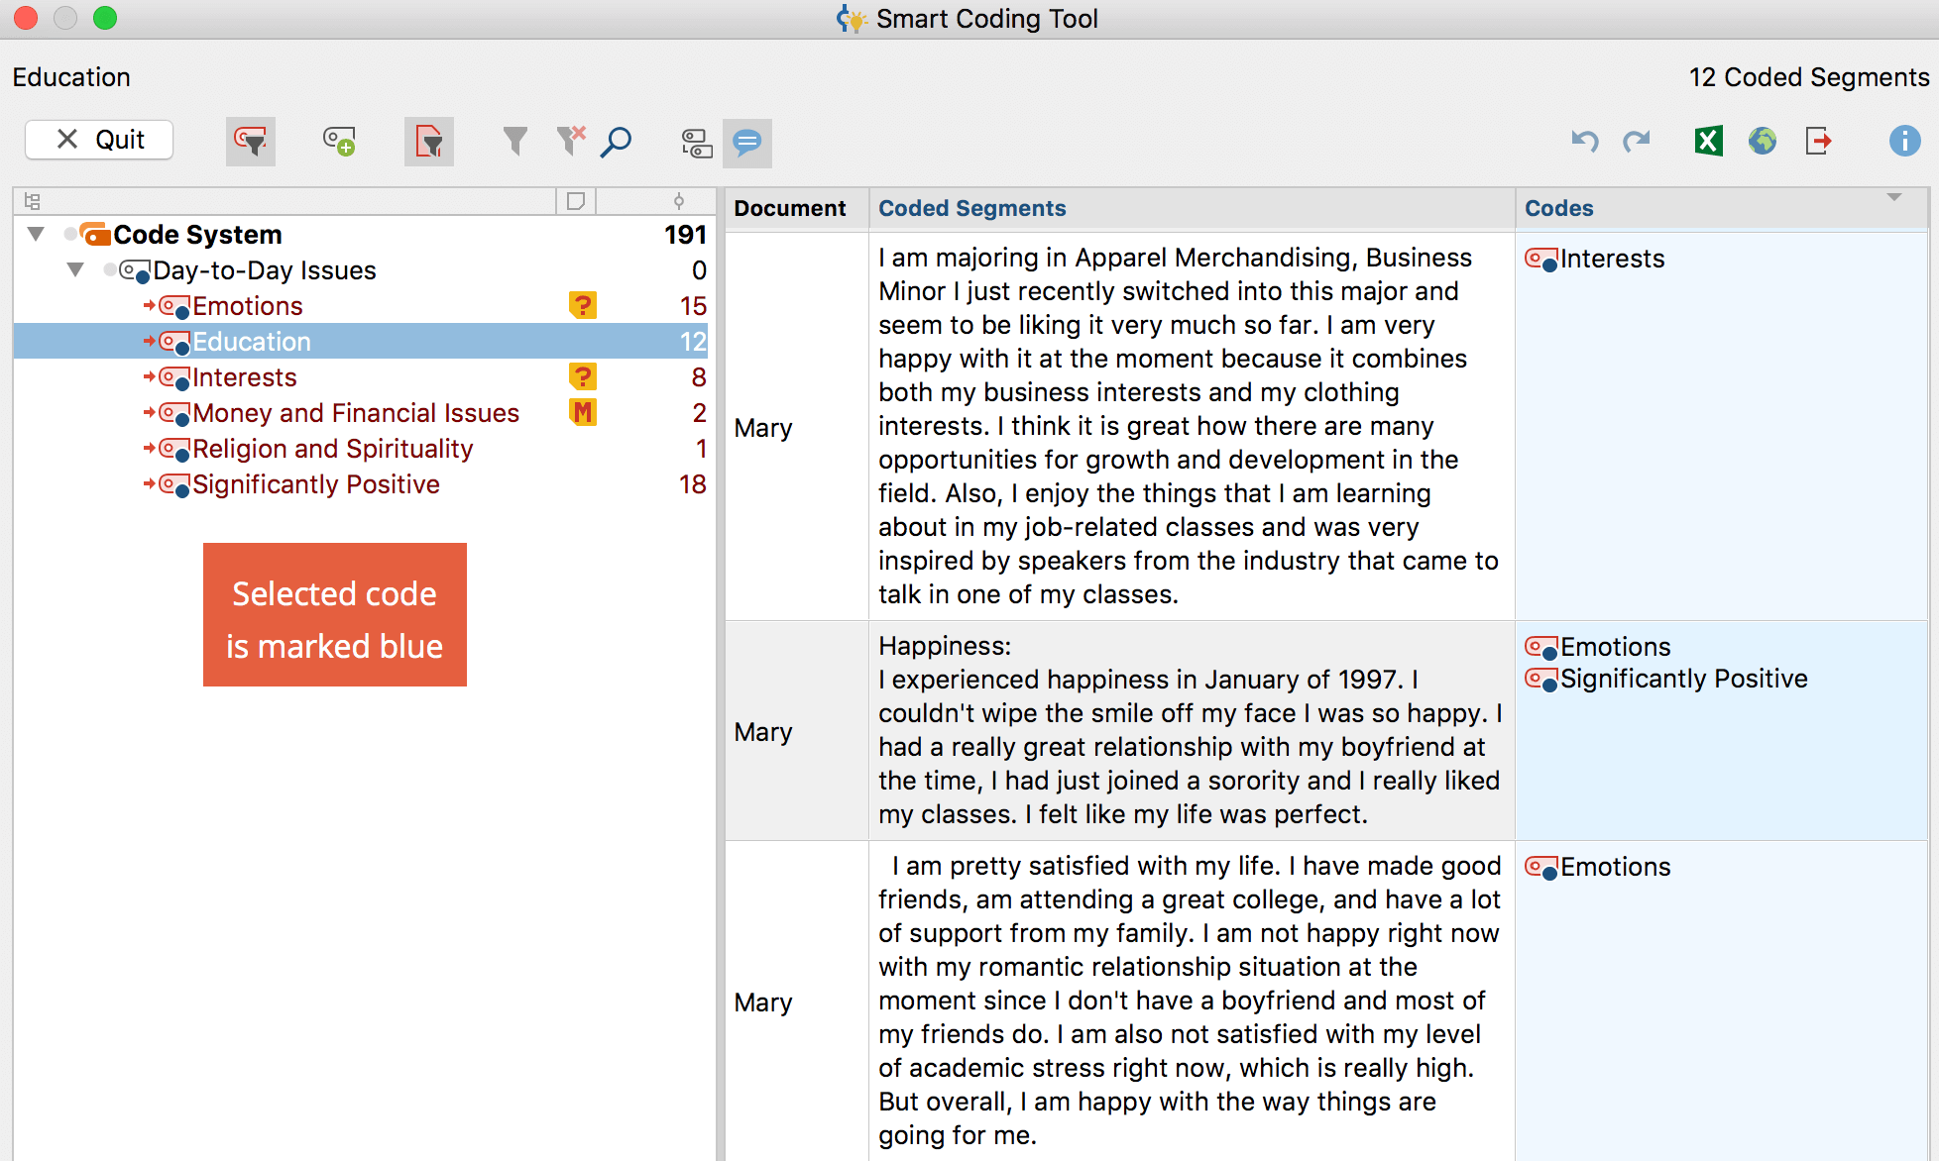Click the plain gray filter funnel icon
This screenshot has width=1939, height=1161.
(514, 142)
